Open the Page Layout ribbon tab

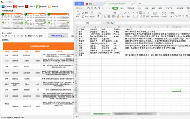[130, 8]
